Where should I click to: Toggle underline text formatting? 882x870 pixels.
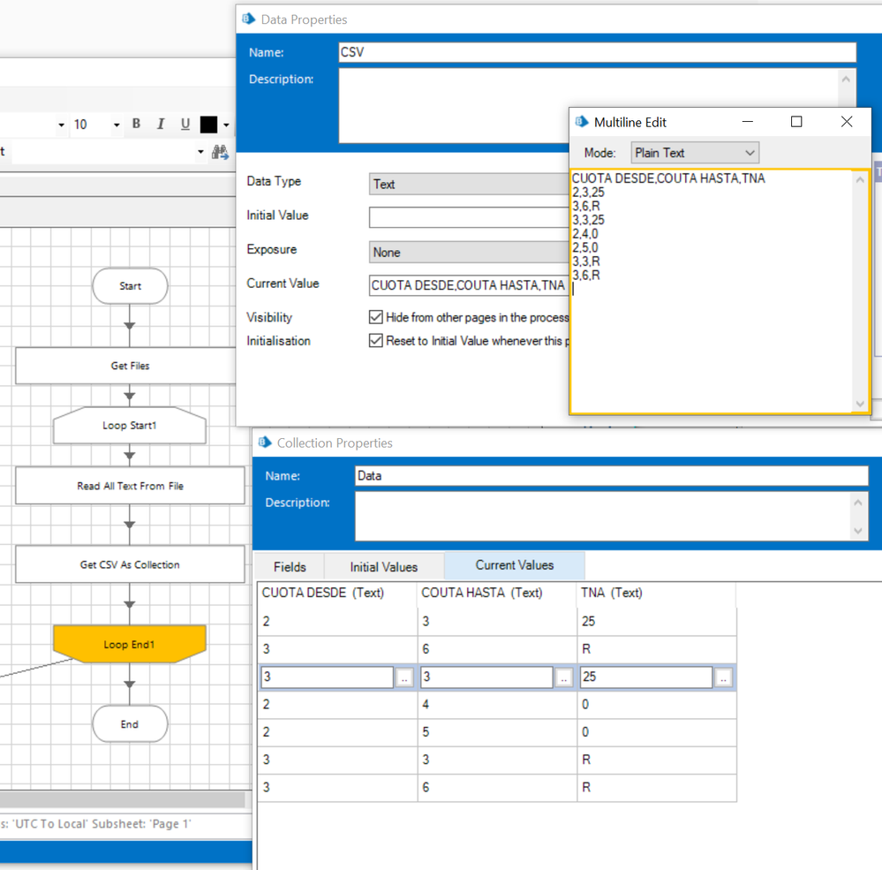pos(185,125)
